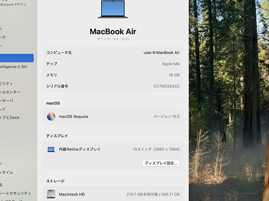Select the highlighted blue sidebar item
The image size is (269, 201).
point(17,58)
